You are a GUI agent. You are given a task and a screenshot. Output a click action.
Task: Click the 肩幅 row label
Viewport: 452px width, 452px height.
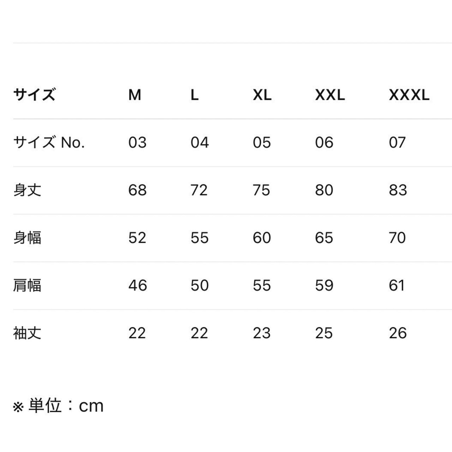pos(27,285)
